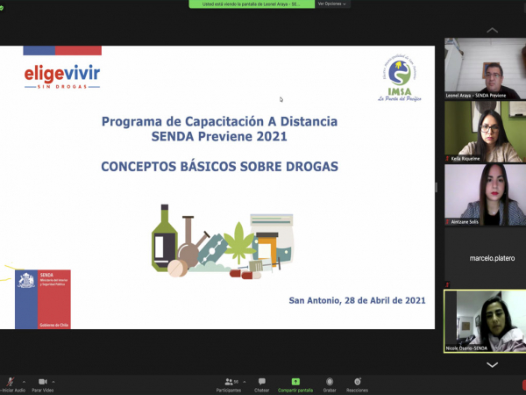
Task: Unmute microphone with the audio icon
Action: point(11,381)
